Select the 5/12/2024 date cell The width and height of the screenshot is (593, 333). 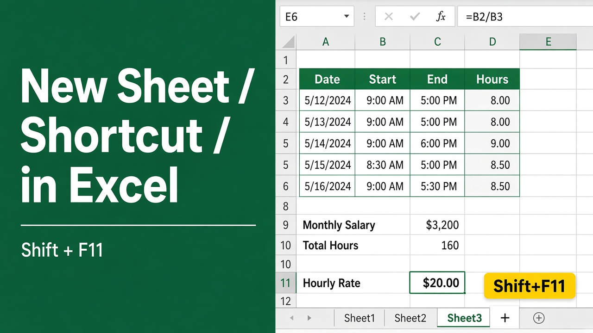327,100
